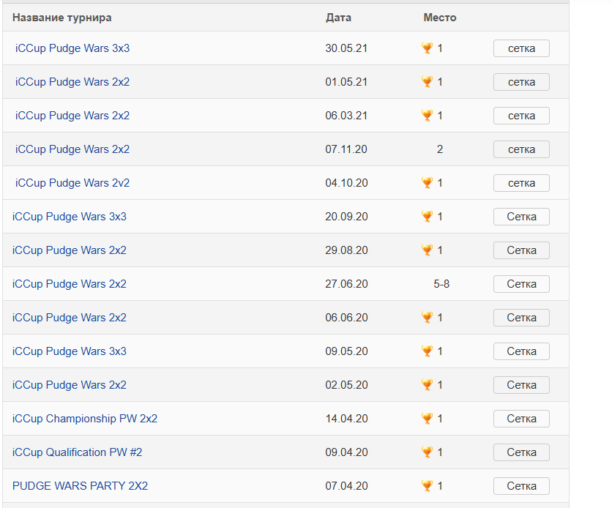Click the Название турнира column header
Screen dimensions: 612x508
(x=61, y=18)
